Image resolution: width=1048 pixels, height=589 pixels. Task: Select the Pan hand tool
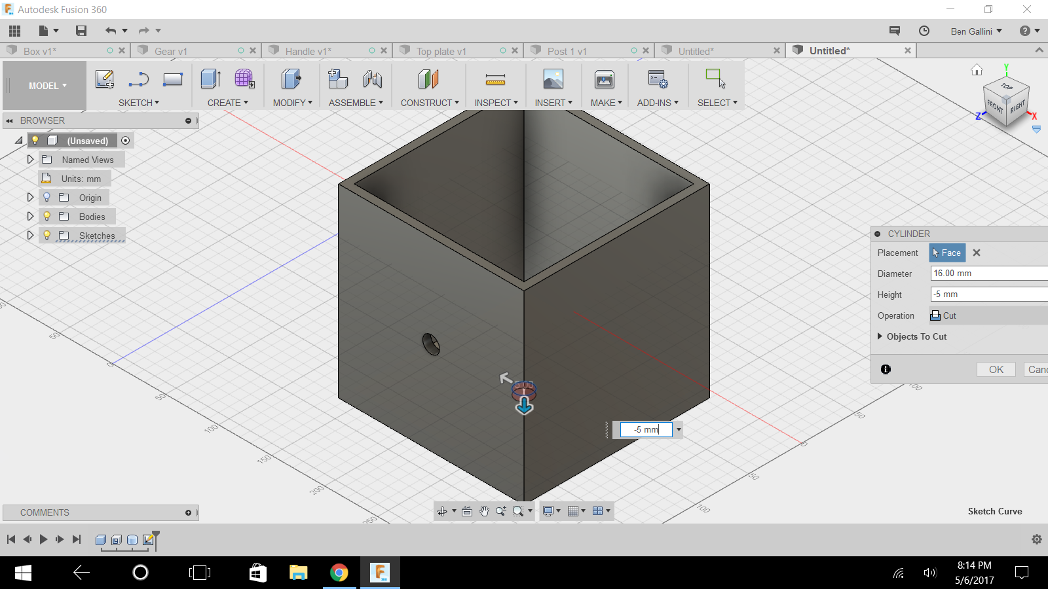click(x=484, y=511)
